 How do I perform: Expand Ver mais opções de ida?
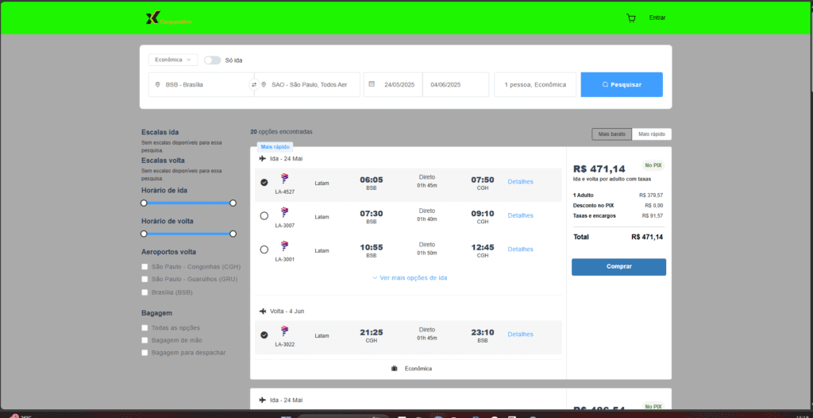(x=409, y=278)
